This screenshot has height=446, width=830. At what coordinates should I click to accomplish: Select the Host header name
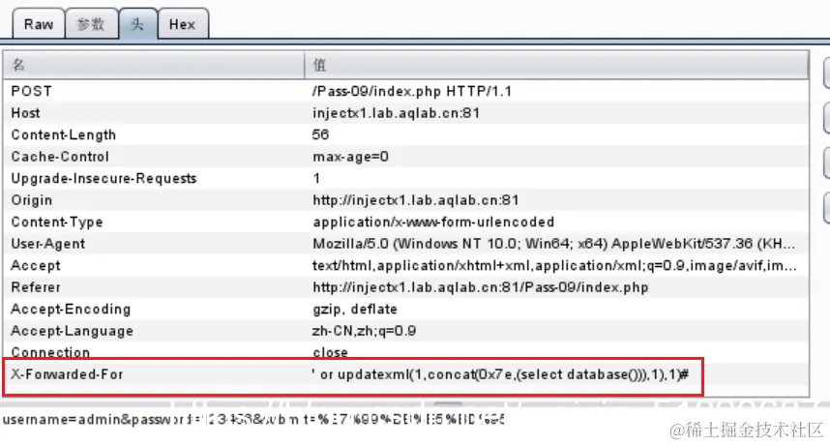point(25,113)
